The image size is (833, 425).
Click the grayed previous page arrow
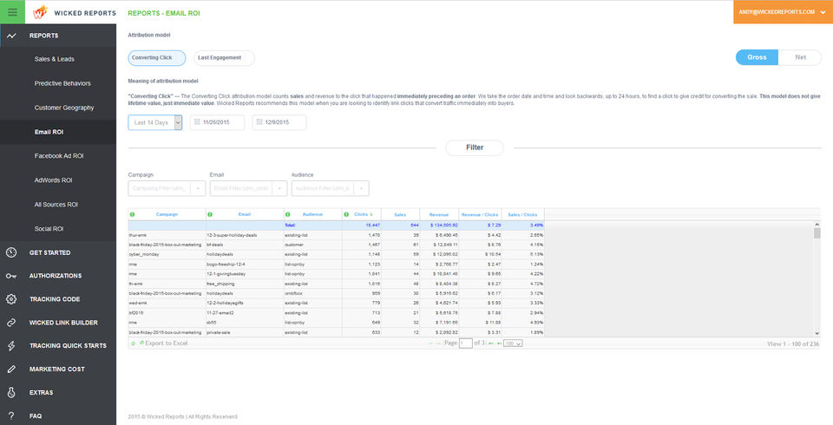439,343
